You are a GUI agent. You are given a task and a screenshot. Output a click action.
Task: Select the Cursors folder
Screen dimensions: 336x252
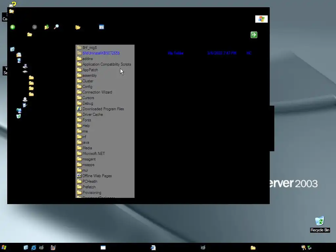click(x=86, y=98)
